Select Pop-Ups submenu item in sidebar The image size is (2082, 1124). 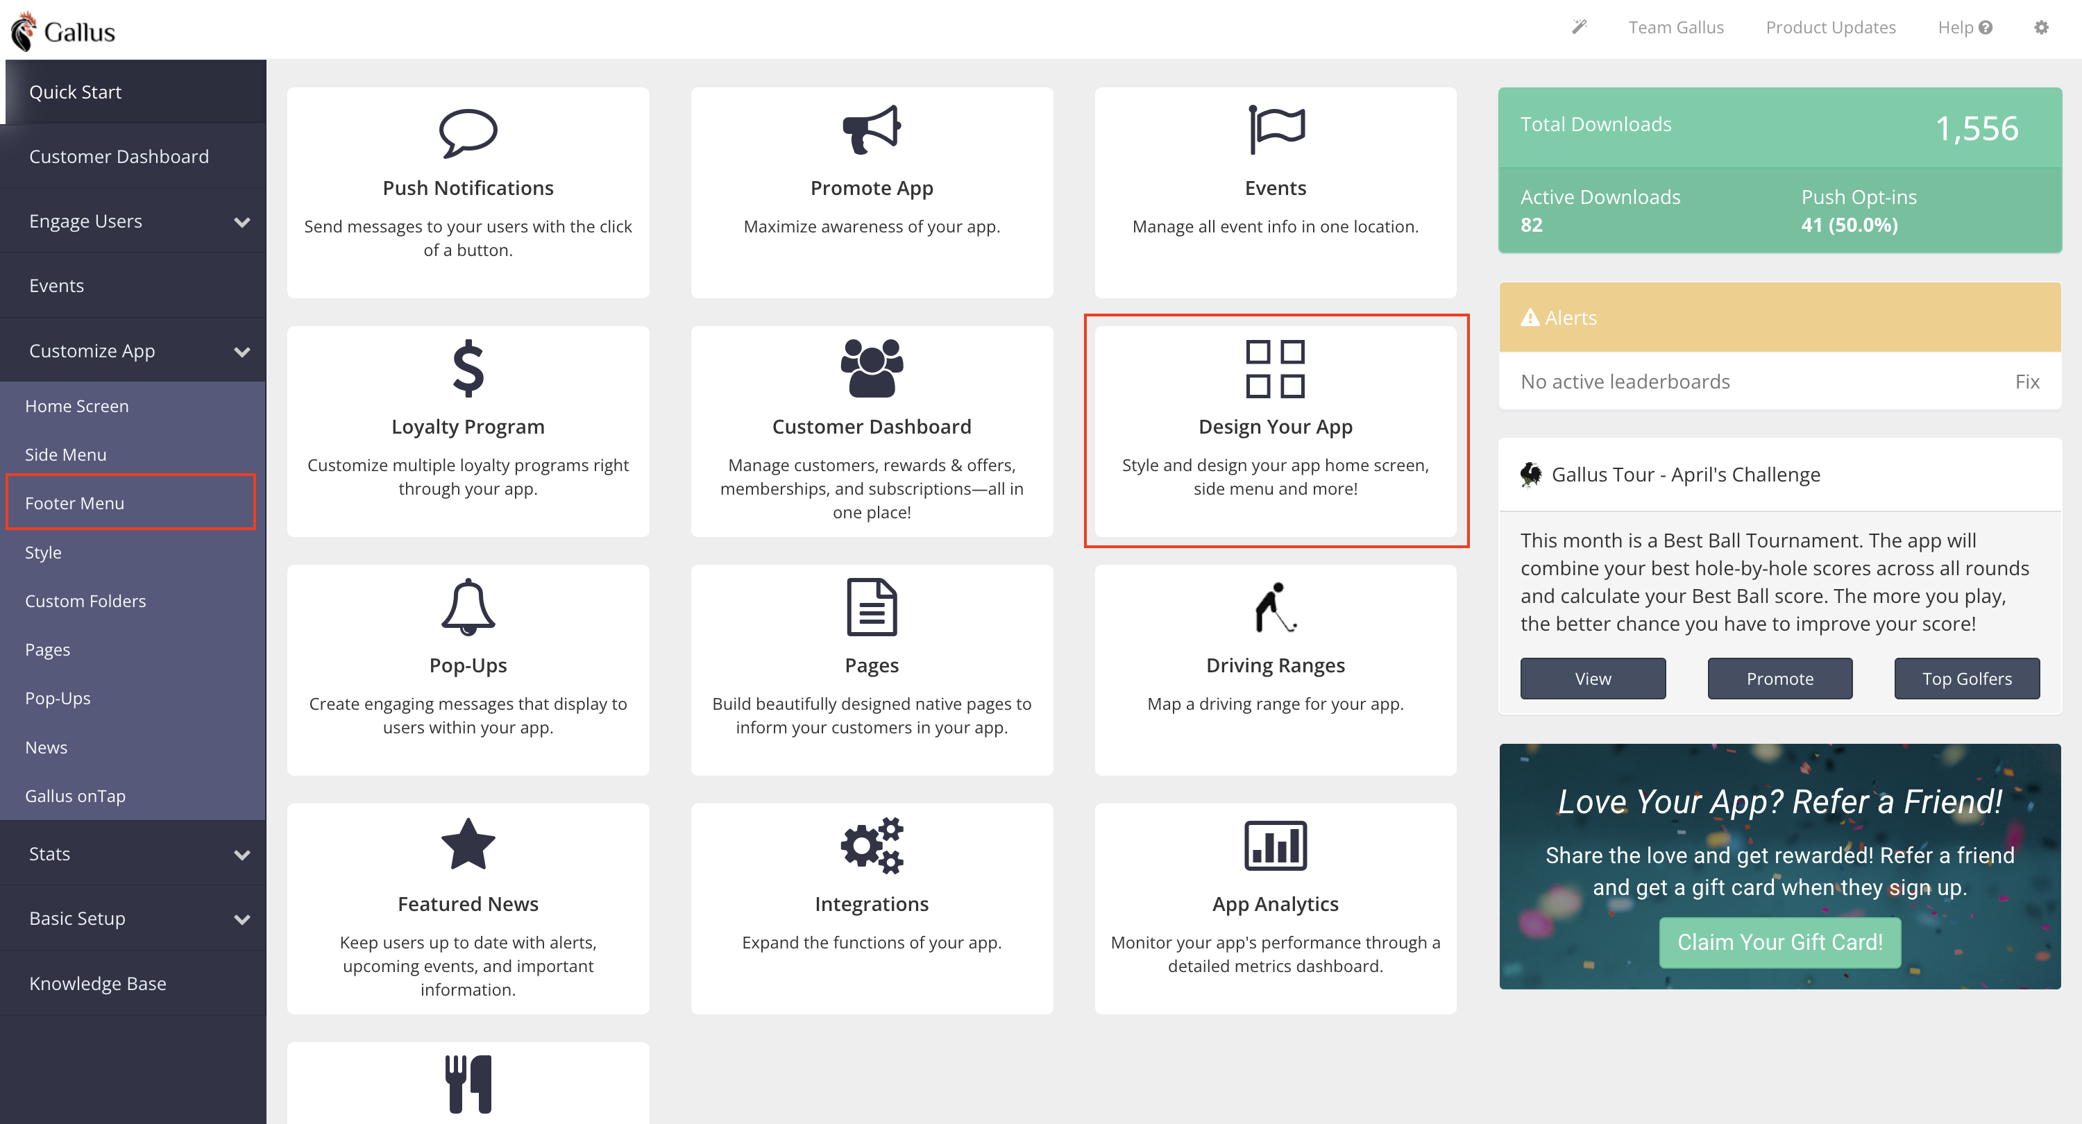click(133, 698)
